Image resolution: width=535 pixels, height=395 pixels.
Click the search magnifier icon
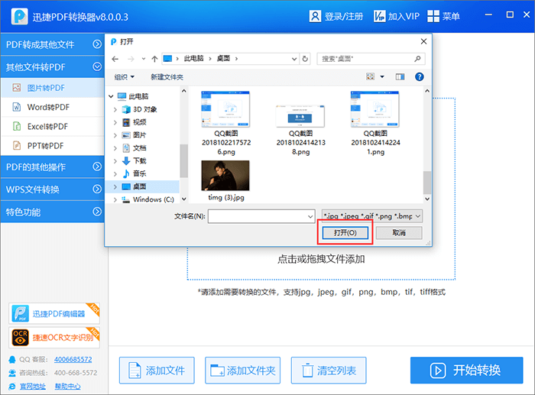[417, 59]
